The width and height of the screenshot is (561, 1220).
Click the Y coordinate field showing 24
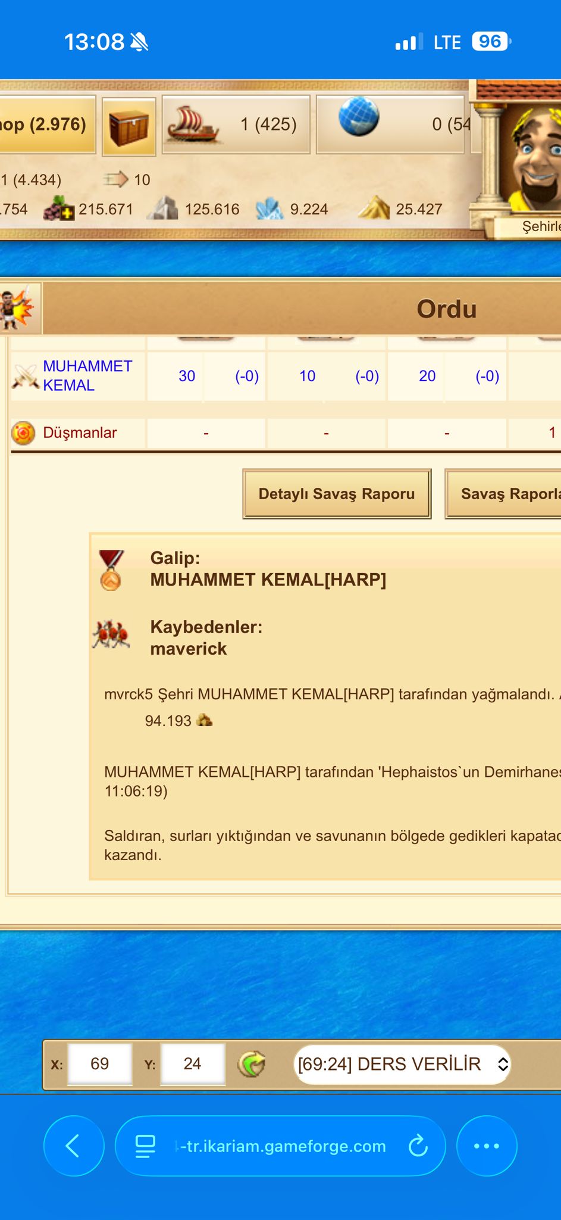tap(193, 1064)
